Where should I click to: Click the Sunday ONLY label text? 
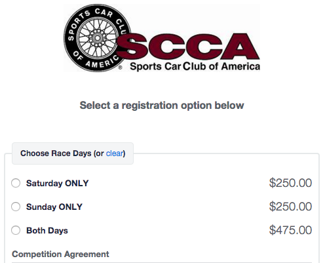pyautogui.click(x=54, y=207)
